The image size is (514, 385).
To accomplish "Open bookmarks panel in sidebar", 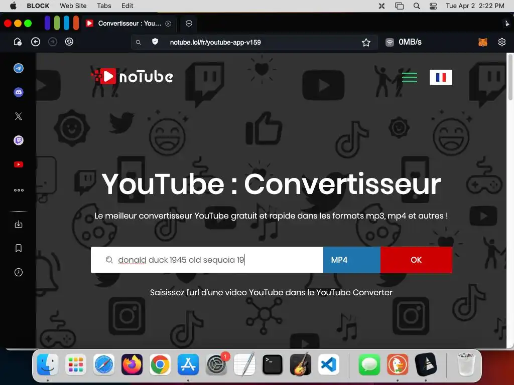I will [19, 248].
